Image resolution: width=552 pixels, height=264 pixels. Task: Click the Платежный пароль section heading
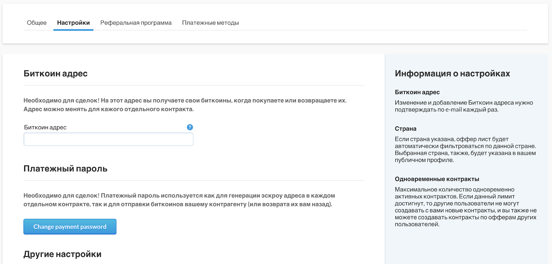coord(66,169)
